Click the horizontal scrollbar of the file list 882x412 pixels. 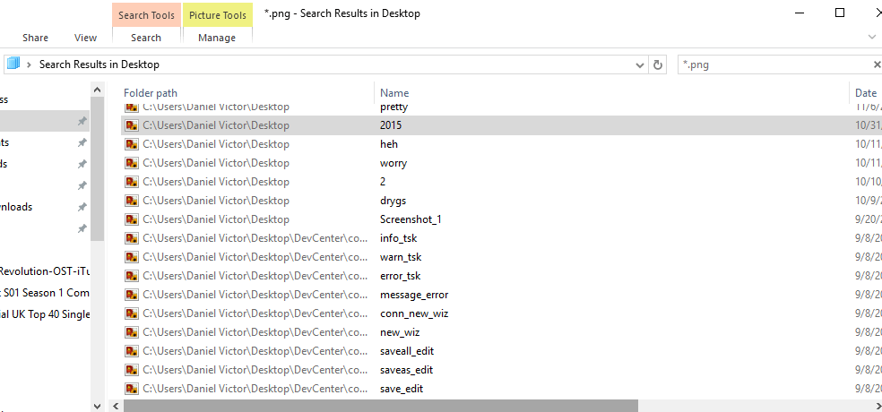tap(380, 406)
